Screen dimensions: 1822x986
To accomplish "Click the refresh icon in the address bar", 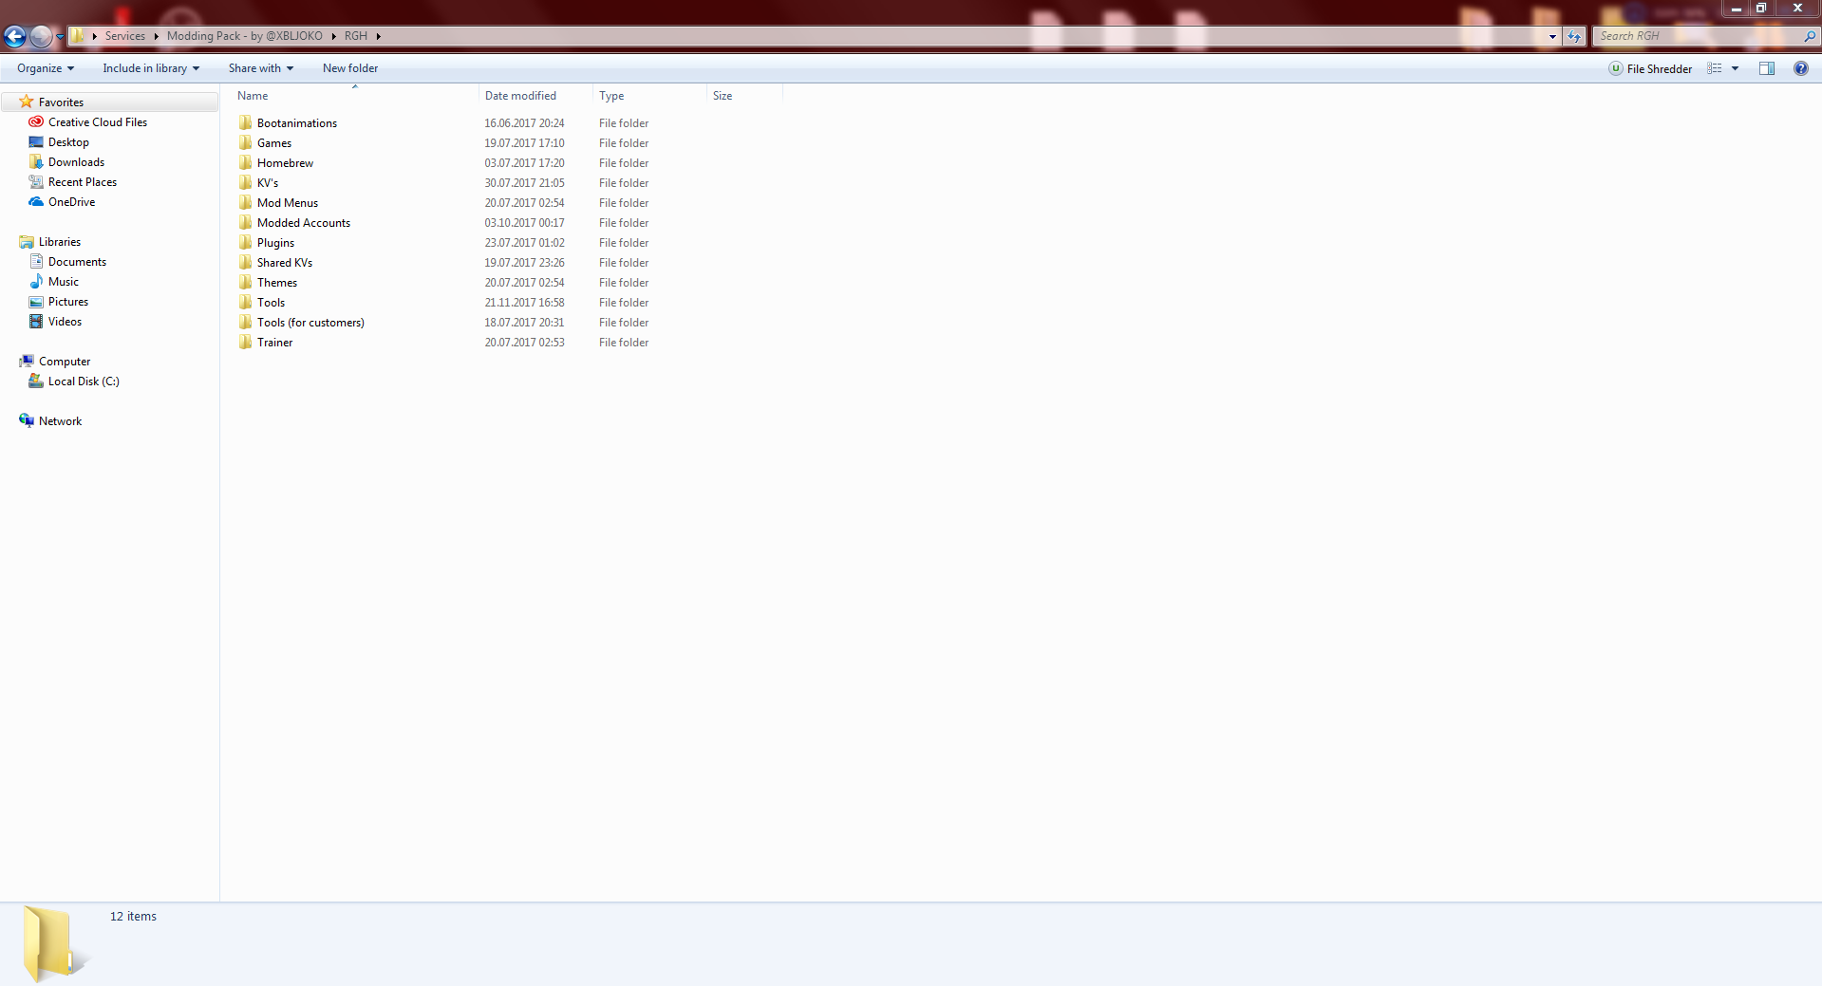I will tap(1573, 36).
